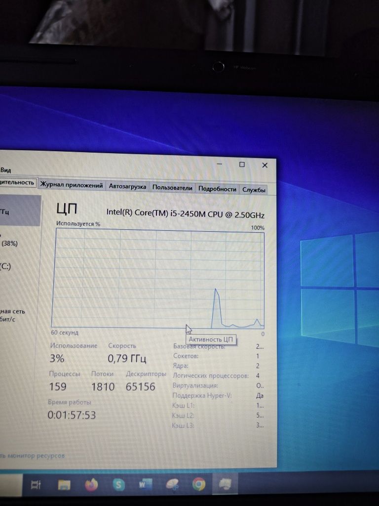Click the Логических процессоров label

pyautogui.click(x=211, y=376)
